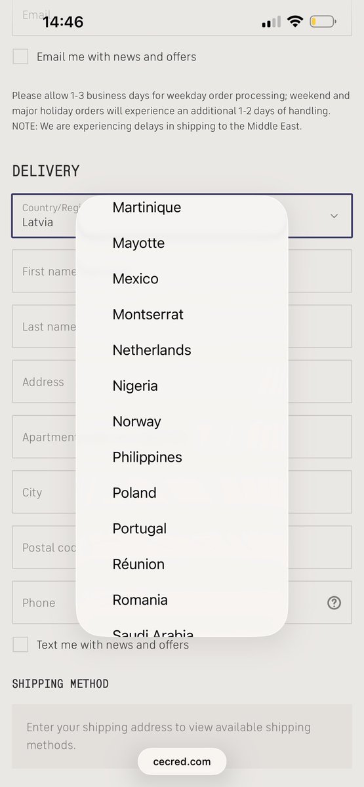
Task: Tap the clock time in status bar
Action: pyautogui.click(x=63, y=22)
